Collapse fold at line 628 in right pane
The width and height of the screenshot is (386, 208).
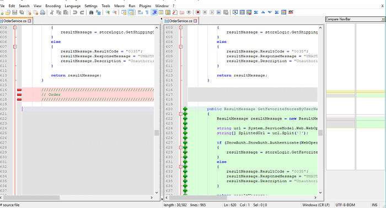pyautogui.click(x=181, y=147)
